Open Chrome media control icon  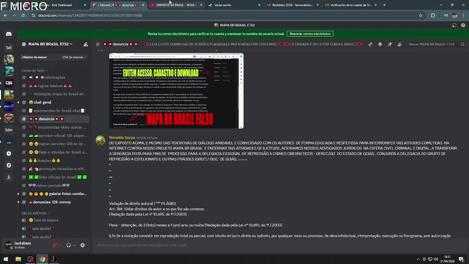point(446,15)
